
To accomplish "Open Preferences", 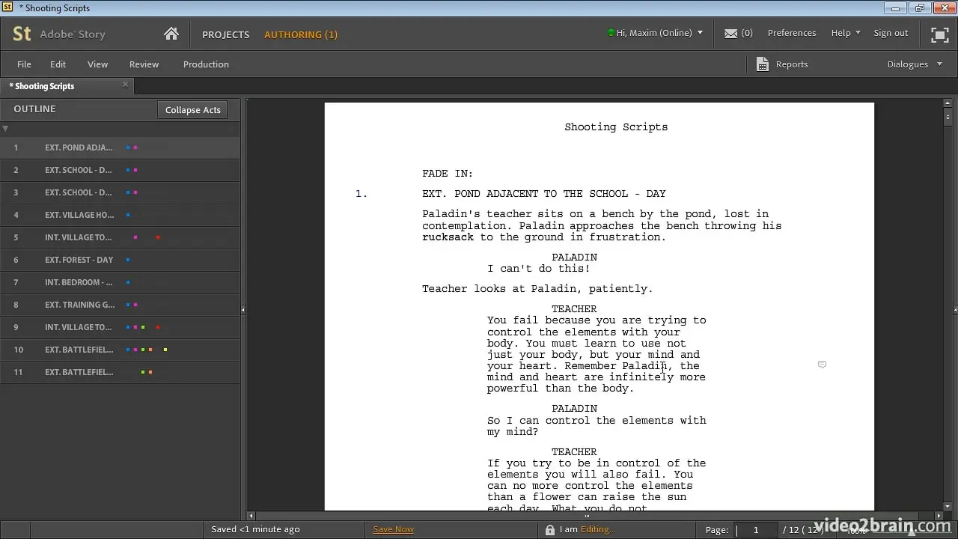I will click(x=791, y=33).
